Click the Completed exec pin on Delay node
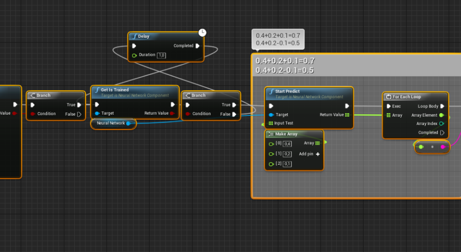Screen dimensions: 461x252 pyautogui.click(x=197, y=45)
